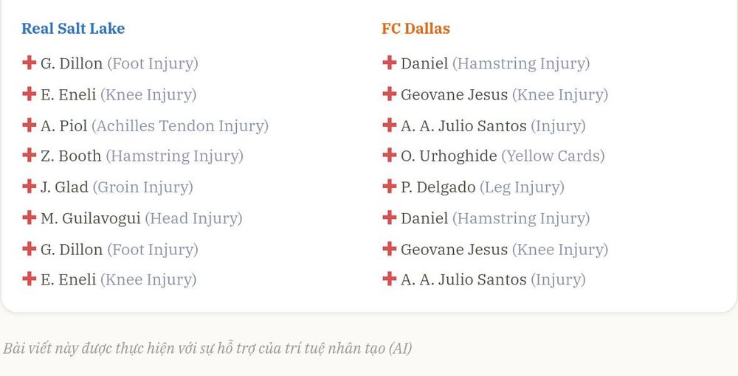The image size is (738, 376).
Task: Click A. Piol Achilles Tendon Injury entry
Action: click(x=145, y=125)
